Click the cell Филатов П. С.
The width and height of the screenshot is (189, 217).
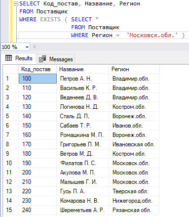[x=82, y=163]
